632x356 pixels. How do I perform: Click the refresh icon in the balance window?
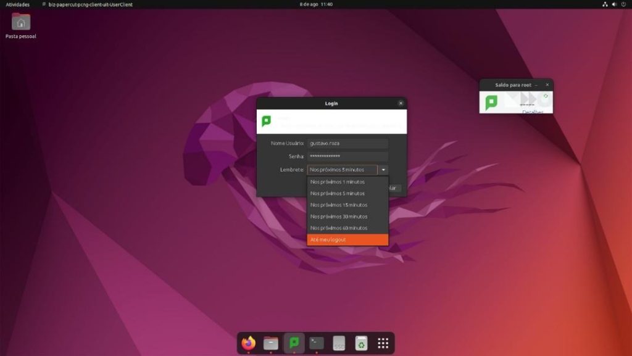point(546,96)
